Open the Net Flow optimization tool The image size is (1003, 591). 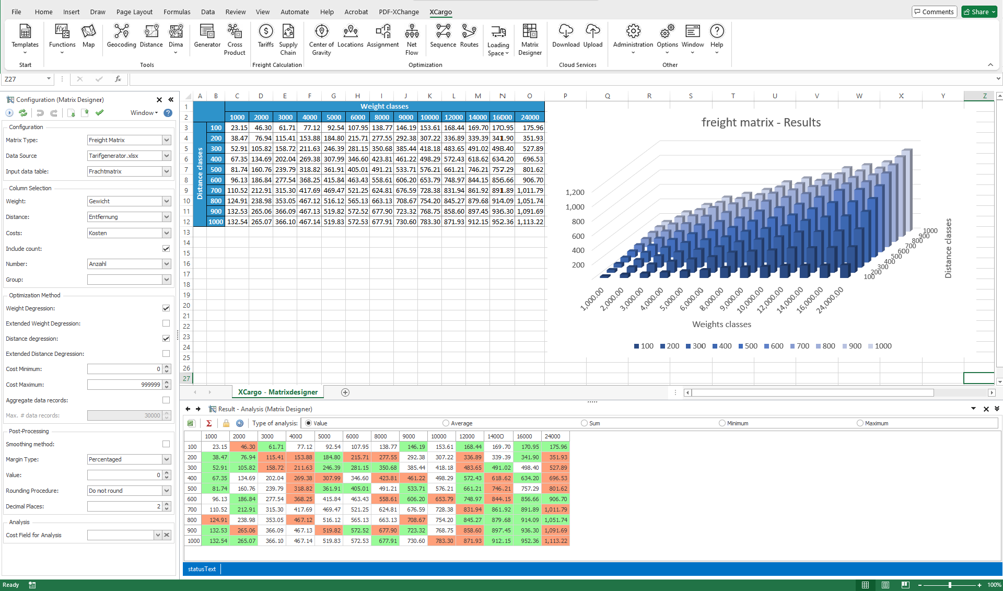pos(412,38)
